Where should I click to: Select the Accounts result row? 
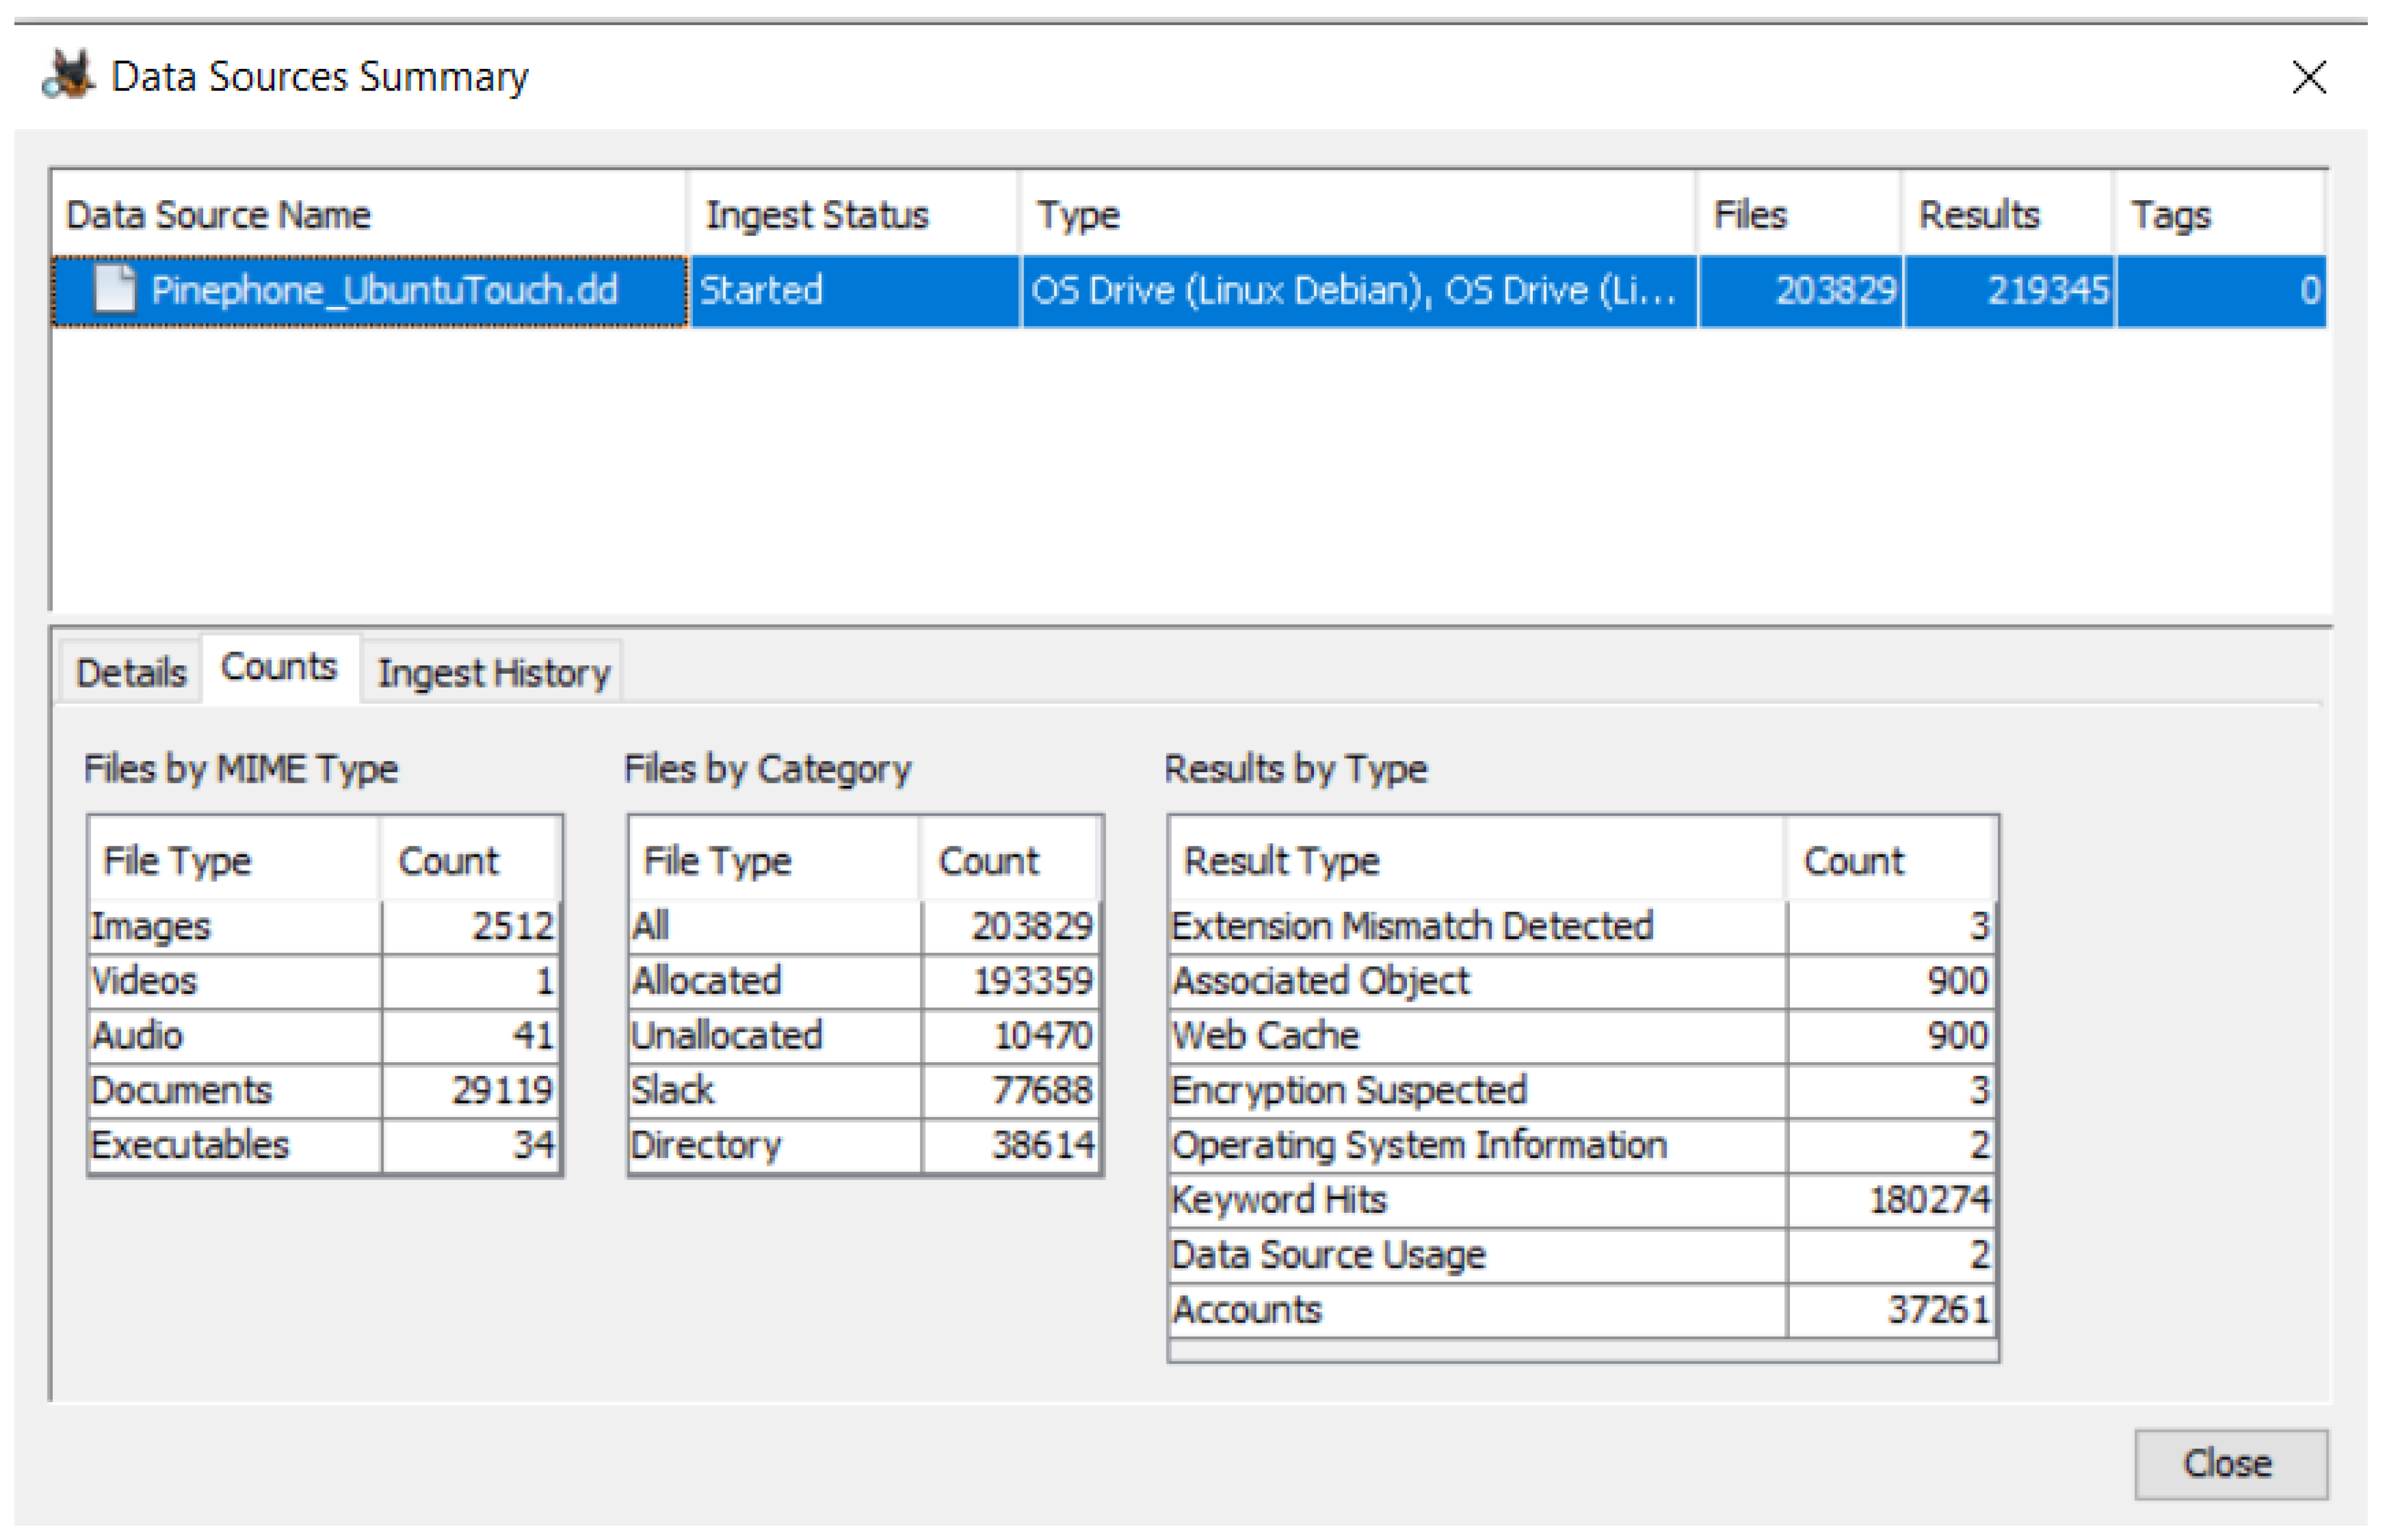point(1583,1310)
